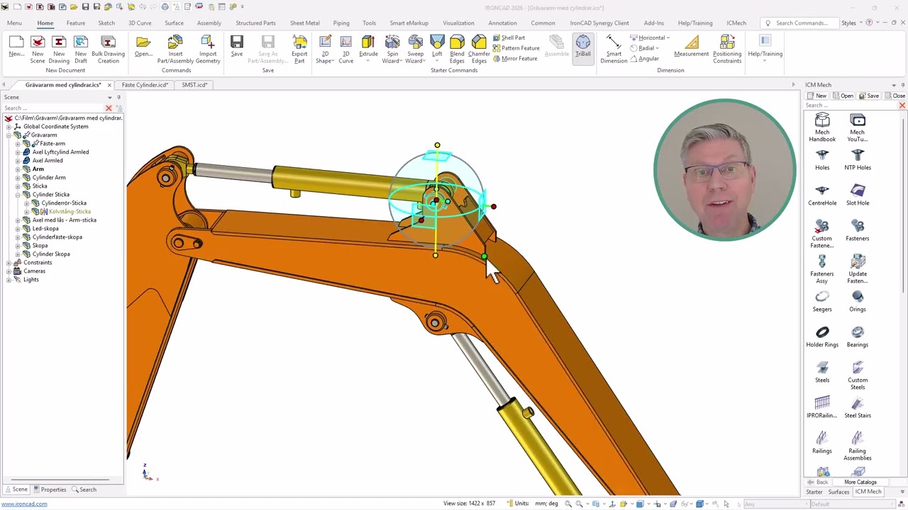This screenshot has width=908, height=510.
Task: Click More Catalogs button
Action: pos(860,482)
